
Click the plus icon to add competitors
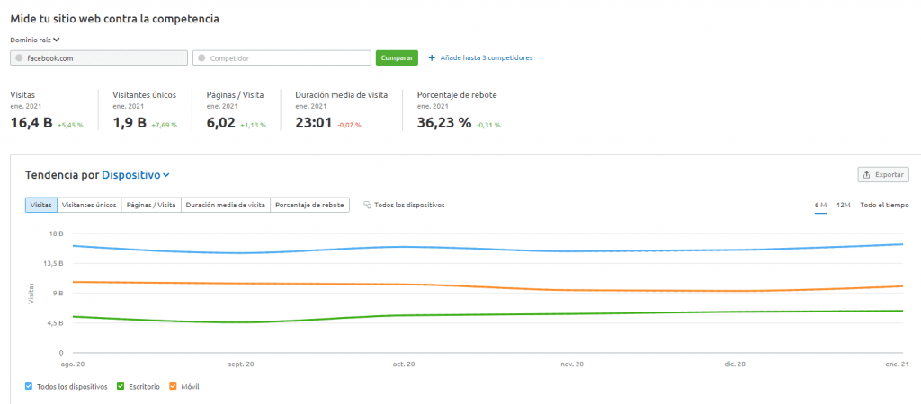click(432, 58)
